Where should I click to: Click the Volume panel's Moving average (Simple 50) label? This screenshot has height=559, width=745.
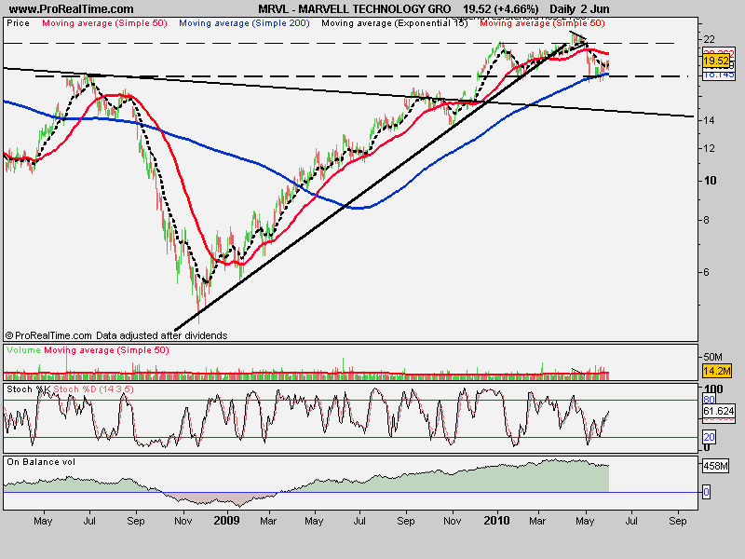click(106, 350)
